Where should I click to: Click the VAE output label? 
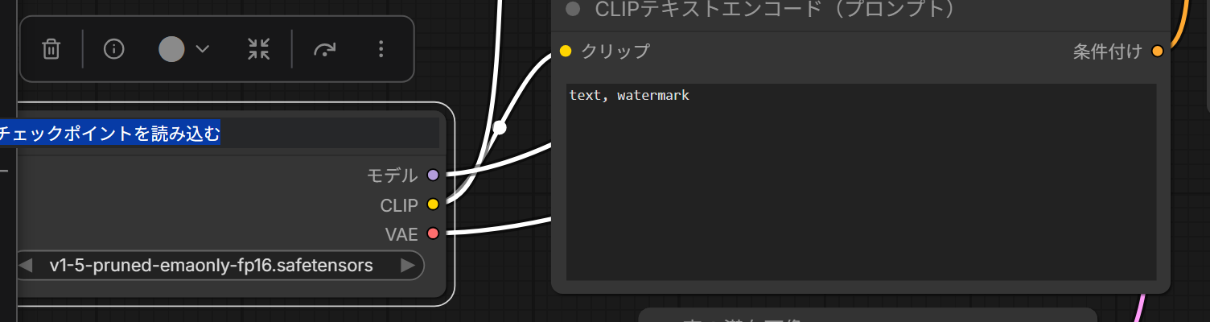coord(401,233)
